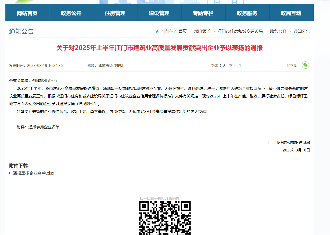This screenshot has width=330, height=235.
Task: Select 建设管理 in the top navigation
Action: click(159, 13)
